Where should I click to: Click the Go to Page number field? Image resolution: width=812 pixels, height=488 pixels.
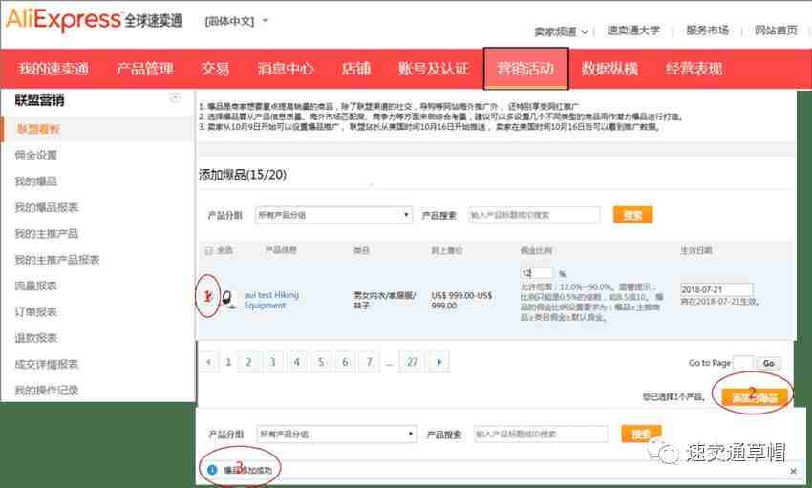pyautogui.click(x=742, y=363)
